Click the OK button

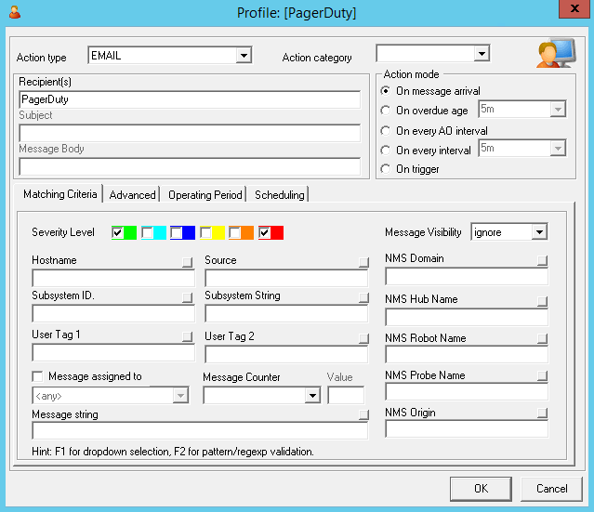480,488
